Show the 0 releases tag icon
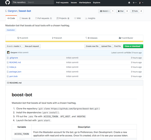The width and height of the screenshot is (151, 140). point(87,38)
